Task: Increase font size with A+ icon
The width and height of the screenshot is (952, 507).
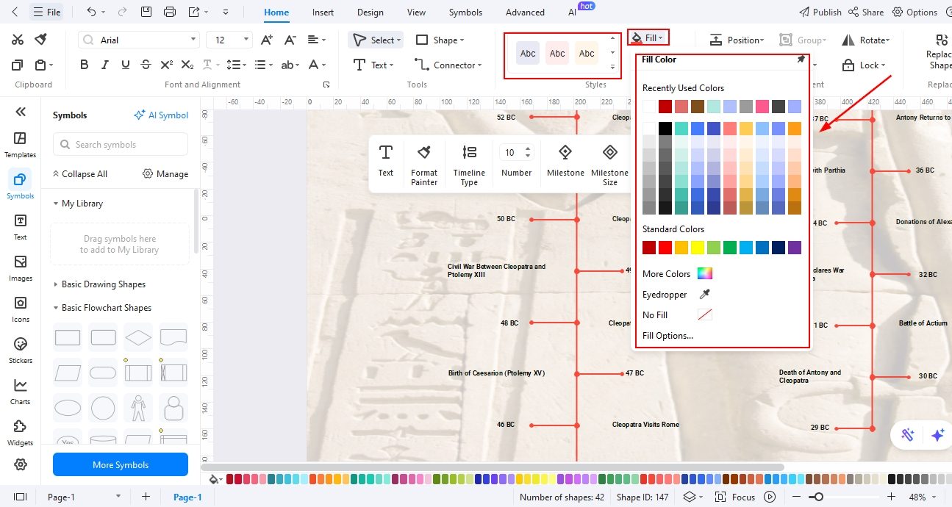Action: tap(267, 40)
